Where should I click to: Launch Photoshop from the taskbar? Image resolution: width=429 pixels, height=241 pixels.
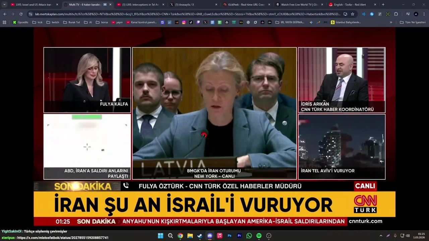click(230, 236)
